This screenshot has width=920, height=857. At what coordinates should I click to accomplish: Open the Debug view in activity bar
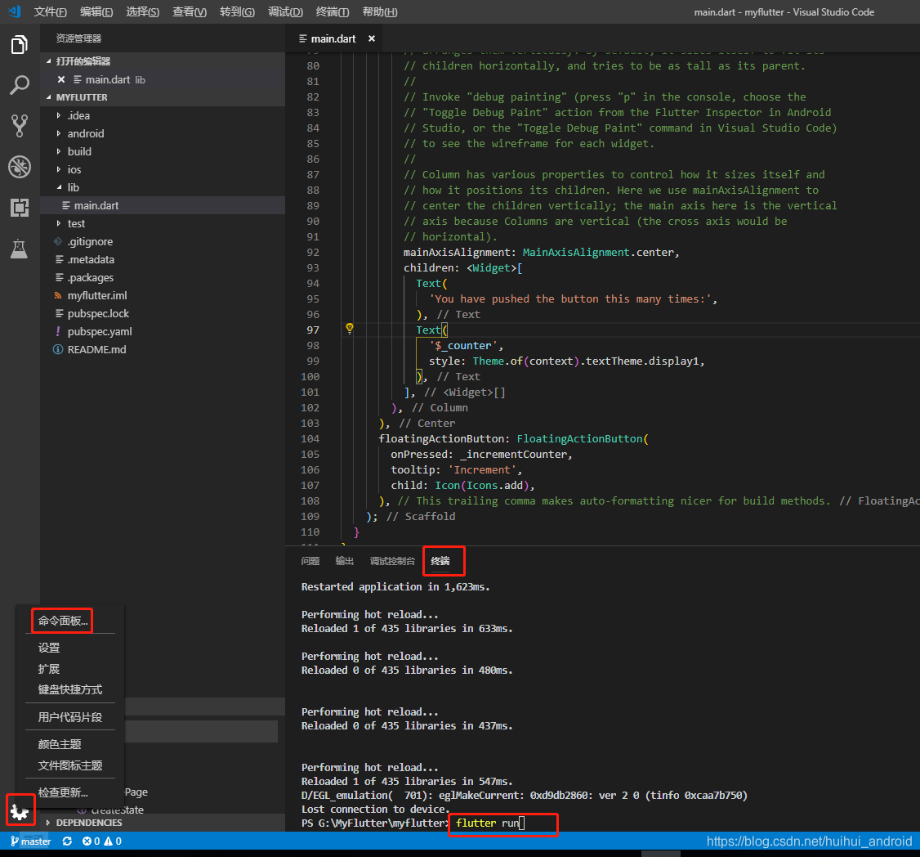[20, 167]
